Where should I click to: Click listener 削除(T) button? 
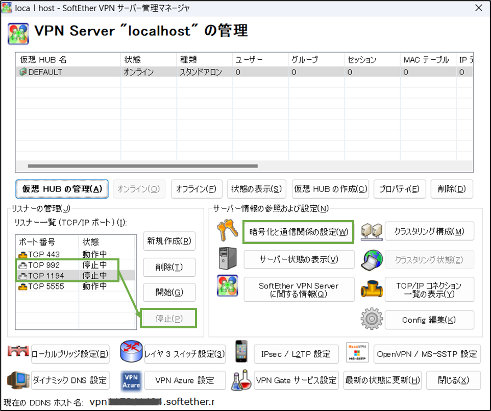169,267
